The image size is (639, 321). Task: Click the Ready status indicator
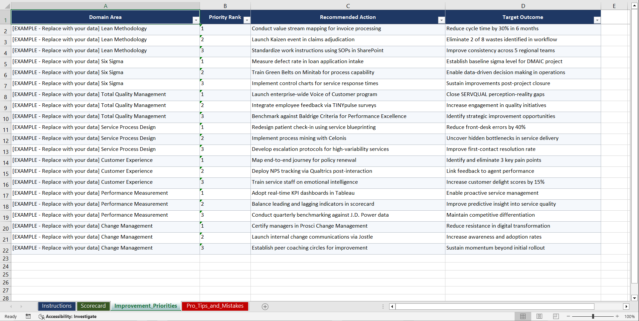point(10,316)
